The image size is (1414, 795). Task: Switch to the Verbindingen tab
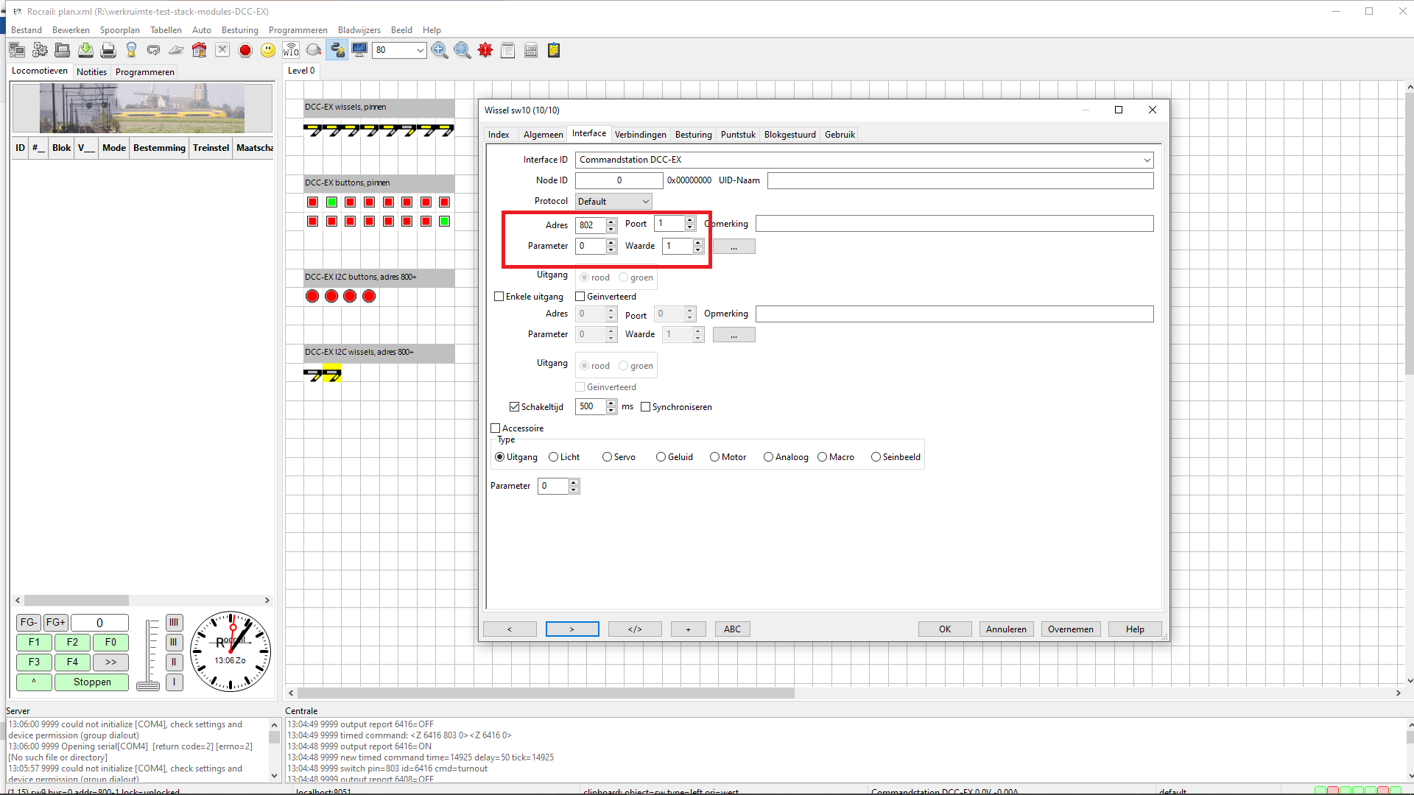pos(640,135)
